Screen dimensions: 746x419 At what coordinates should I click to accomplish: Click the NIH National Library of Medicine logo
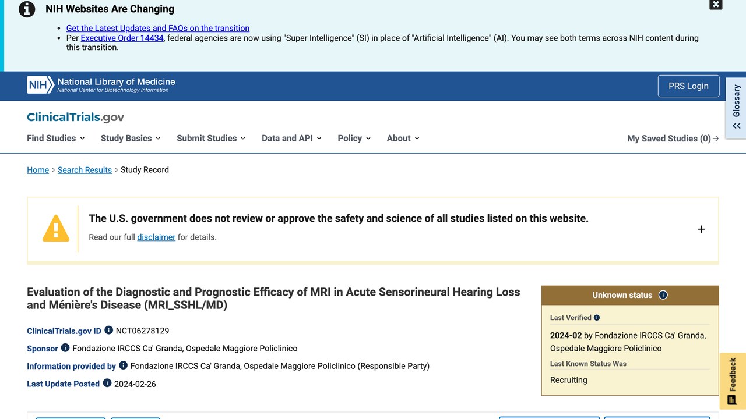click(x=101, y=86)
